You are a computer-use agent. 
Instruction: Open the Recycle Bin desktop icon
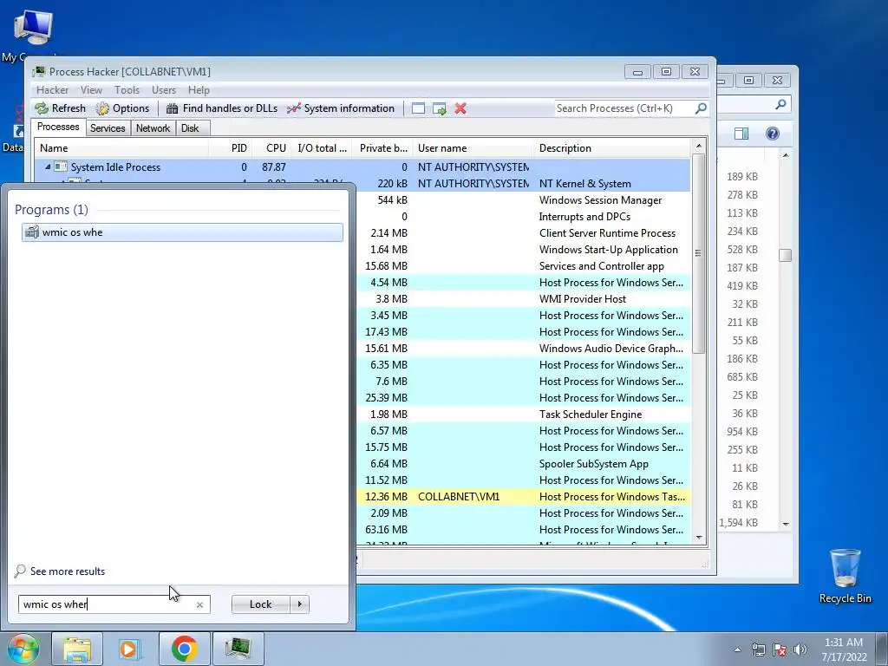tap(845, 576)
